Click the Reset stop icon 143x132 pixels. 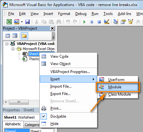(x=99, y=22)
